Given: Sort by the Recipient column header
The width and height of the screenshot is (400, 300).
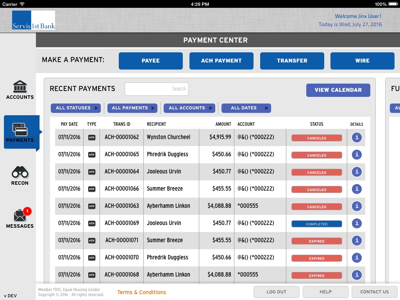Looking at the screenshot, I should click(156, 124).
